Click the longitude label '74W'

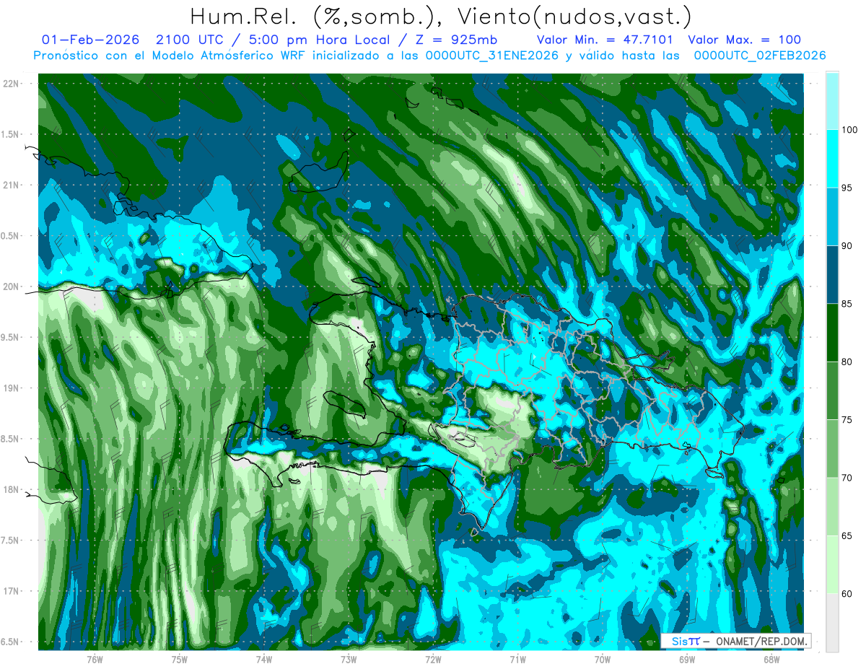click(264, 659)
